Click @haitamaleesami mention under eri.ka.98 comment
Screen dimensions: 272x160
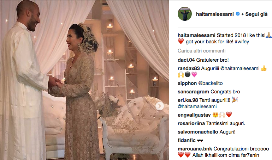pyautogui.click(x=197, y=106)
